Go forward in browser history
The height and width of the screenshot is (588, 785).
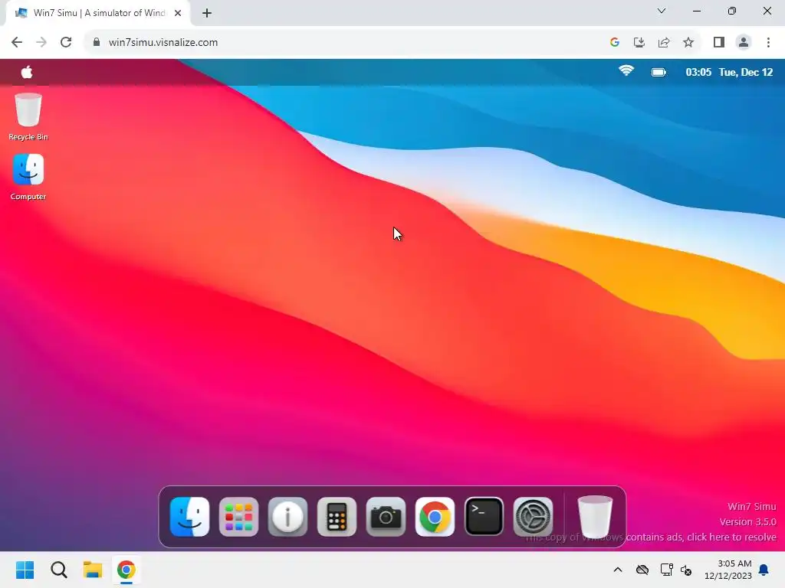tap(41, 42)
